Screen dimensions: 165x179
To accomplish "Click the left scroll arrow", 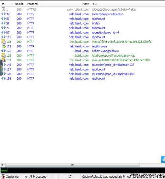I will [x=2, y=165].
